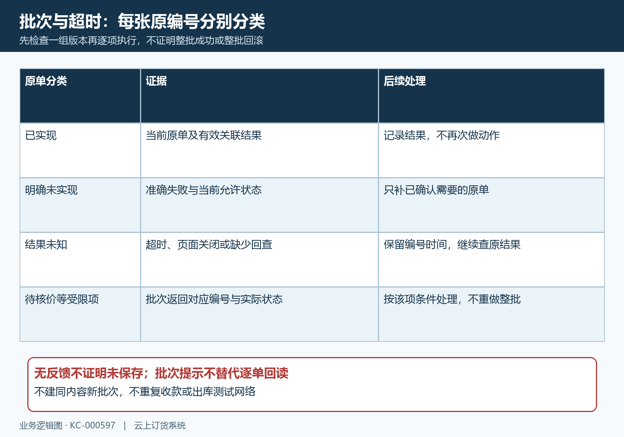Click the footer text 云上订货系统
The width and height of the screenshot is (624, 437).
pyautogui.click(x=160, y=425)
